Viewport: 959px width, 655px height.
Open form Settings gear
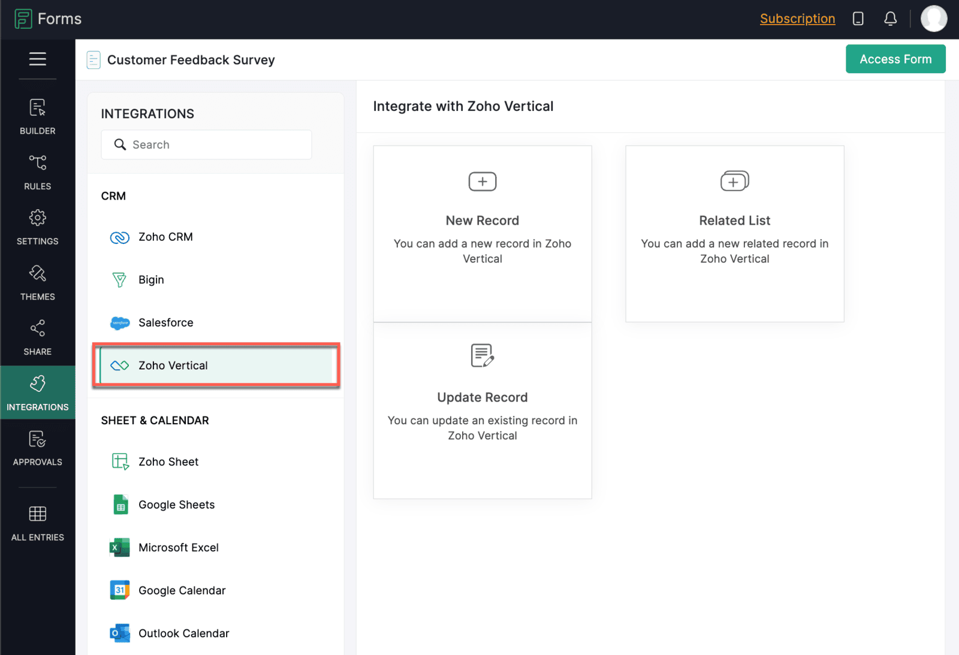coord(37,227)
